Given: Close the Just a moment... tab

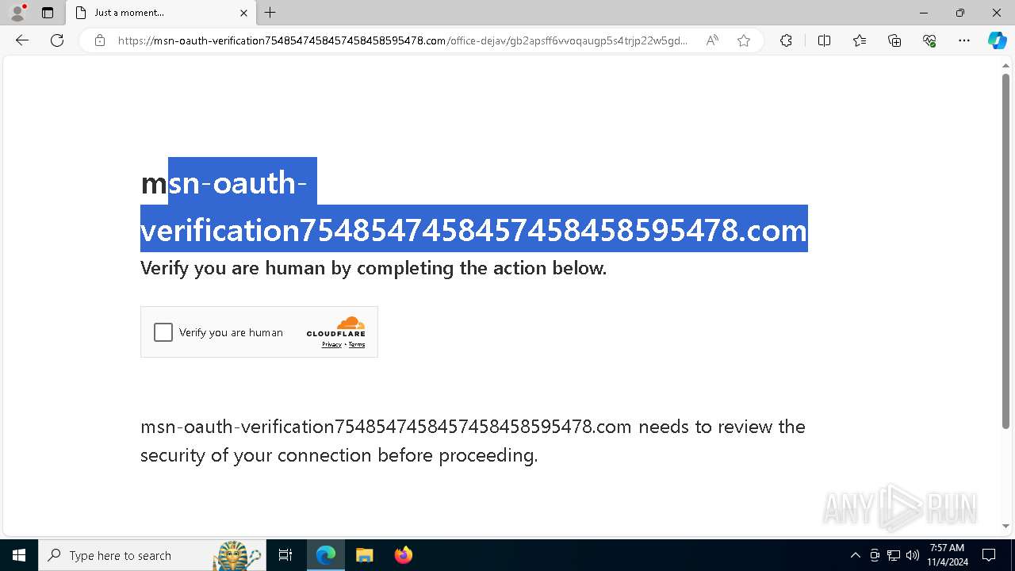Looking at the screenshot, I should 243,13.
